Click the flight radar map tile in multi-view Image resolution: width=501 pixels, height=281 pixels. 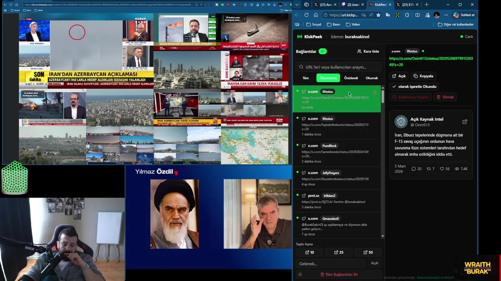255,145
